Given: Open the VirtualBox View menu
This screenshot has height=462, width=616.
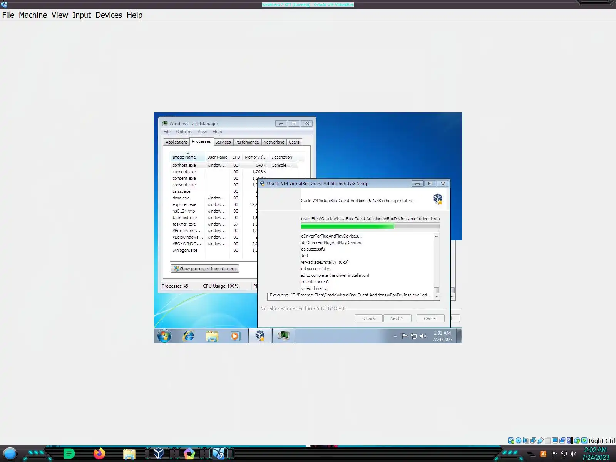Looking at the screenshot, I should click(60, 15).
